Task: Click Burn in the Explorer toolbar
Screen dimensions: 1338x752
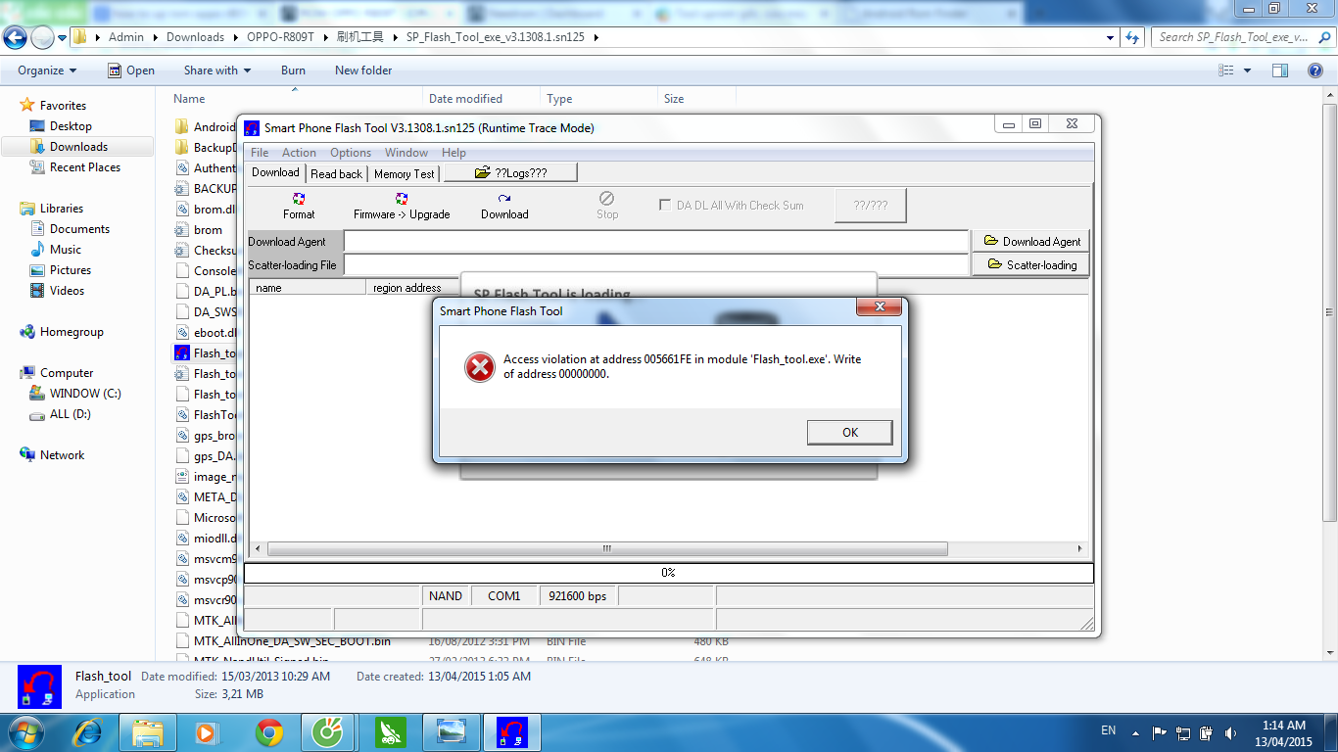Action: 293,70
